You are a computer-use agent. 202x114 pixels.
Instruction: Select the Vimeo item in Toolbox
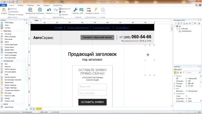pos(7,25)
